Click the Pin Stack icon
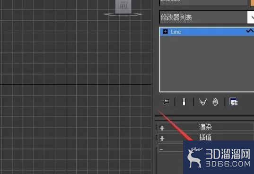The height and width of the screenshot is (174, 254). point(166,102)
